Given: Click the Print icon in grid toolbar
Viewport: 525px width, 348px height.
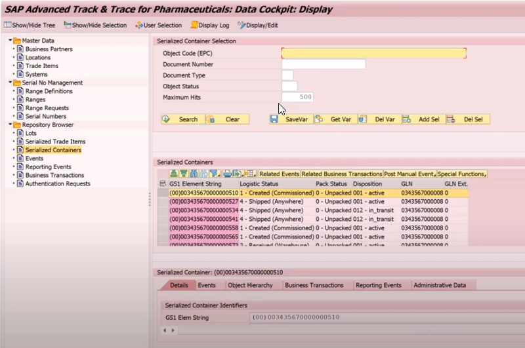Looking at the screenshot, I should point(227,174).
